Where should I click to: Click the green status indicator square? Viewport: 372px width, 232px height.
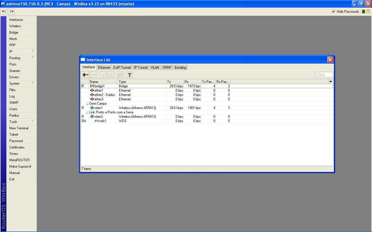pyautogui.click(x=364, y=12)
